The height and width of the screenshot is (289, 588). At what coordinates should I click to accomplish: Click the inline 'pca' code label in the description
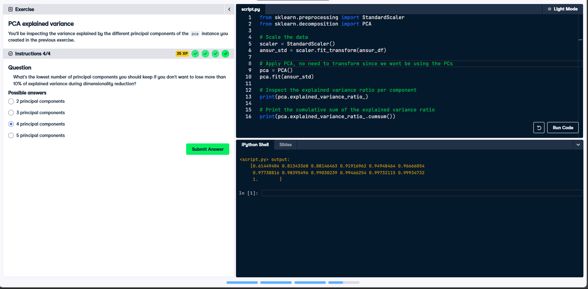click(195, 34)
